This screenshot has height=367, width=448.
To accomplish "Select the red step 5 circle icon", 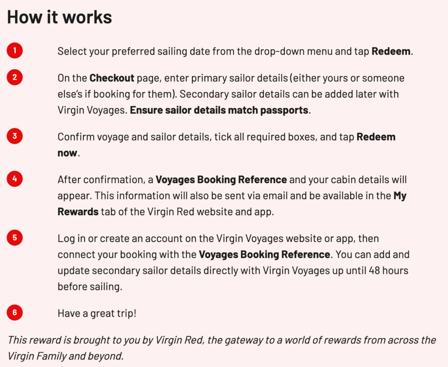I will tap(15, 238).
